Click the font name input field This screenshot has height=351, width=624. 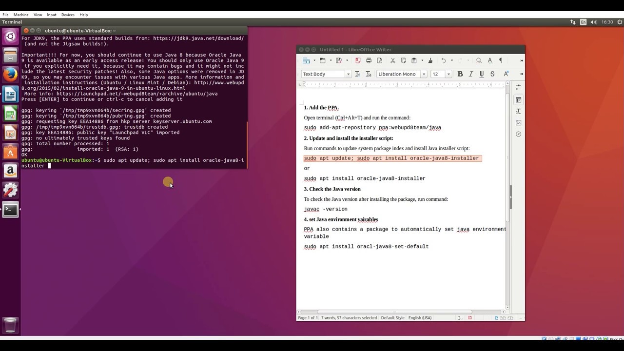coord(398,74)
